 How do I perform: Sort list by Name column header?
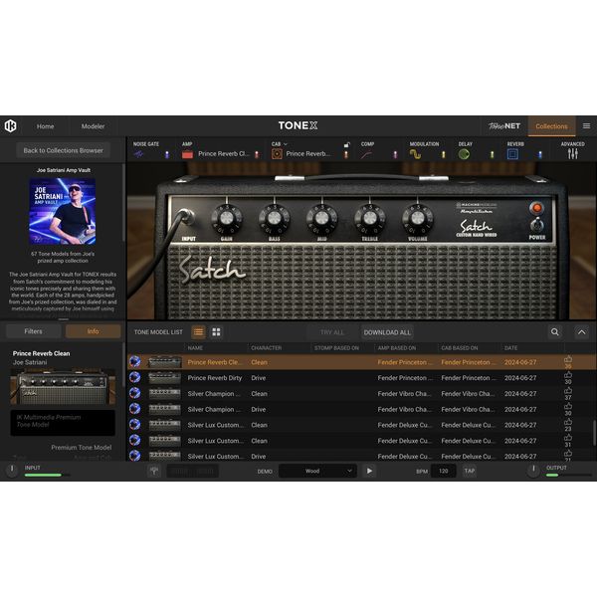tap(195, 348)
